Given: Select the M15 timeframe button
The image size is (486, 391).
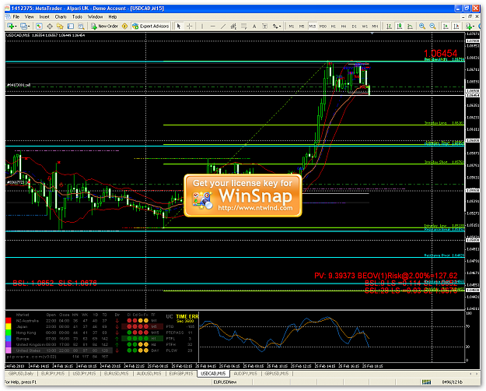Looking at the screenshot, I should pos(312,26).
